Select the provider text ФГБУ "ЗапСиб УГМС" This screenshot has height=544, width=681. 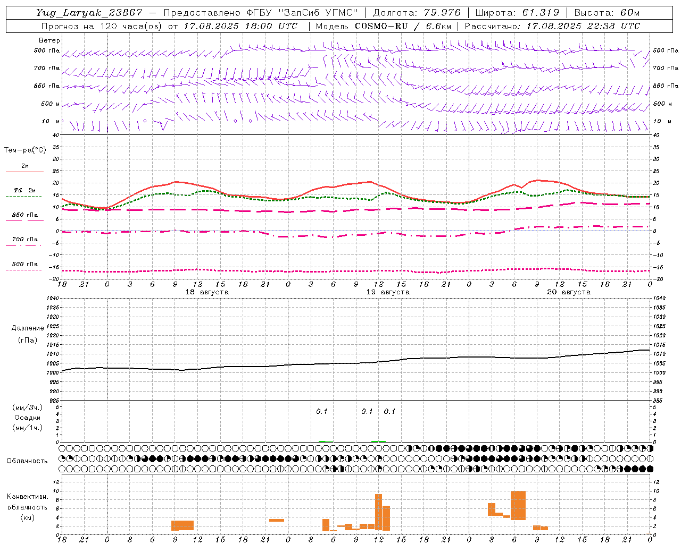coord(303,13)
